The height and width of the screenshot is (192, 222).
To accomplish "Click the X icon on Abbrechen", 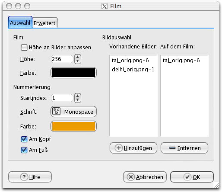I will (x=131, y=177).
